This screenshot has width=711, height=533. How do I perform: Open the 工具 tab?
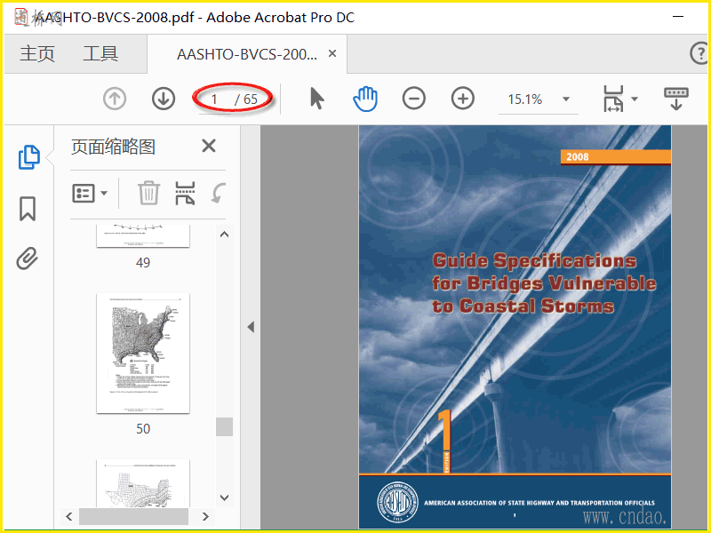100,54
